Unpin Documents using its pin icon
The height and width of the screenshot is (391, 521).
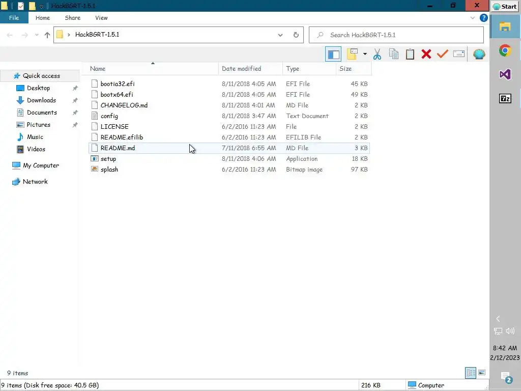[x=75, y=113]
